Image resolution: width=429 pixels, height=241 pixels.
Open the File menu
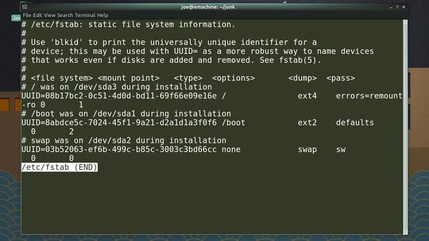(x=27, y=15)
